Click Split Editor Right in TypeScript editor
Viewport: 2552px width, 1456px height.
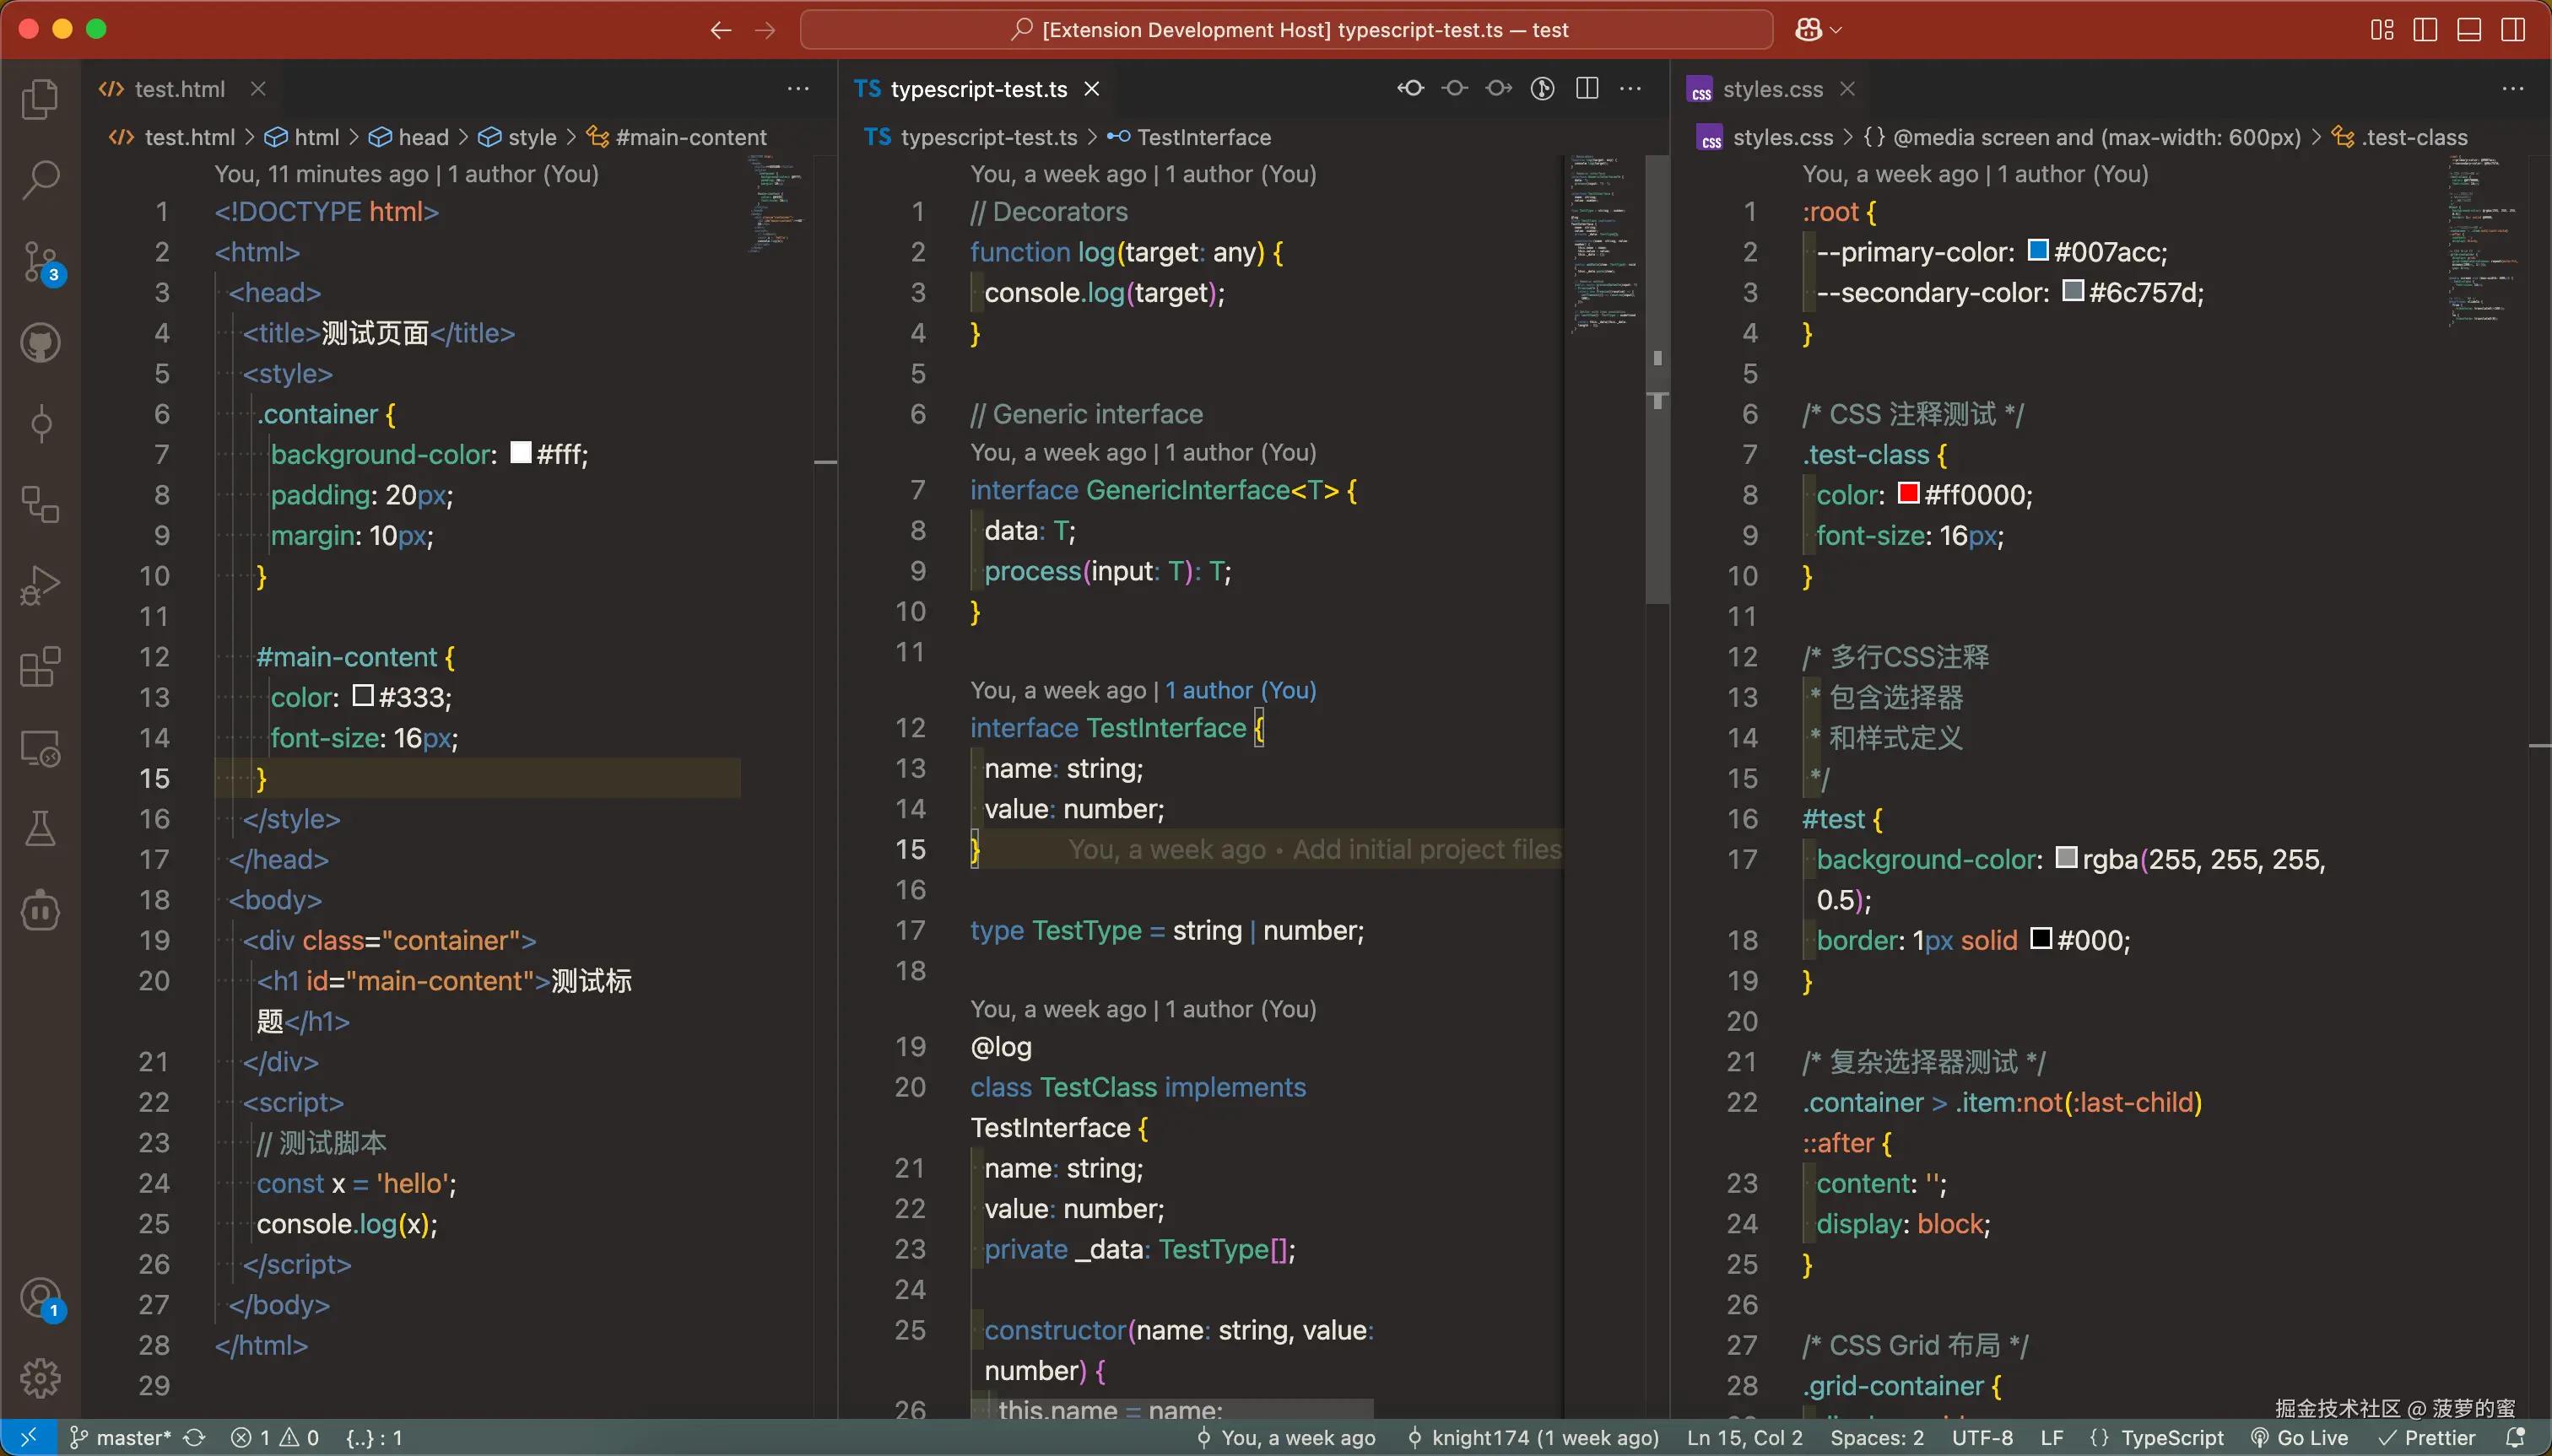click(x=1587, y=89)
